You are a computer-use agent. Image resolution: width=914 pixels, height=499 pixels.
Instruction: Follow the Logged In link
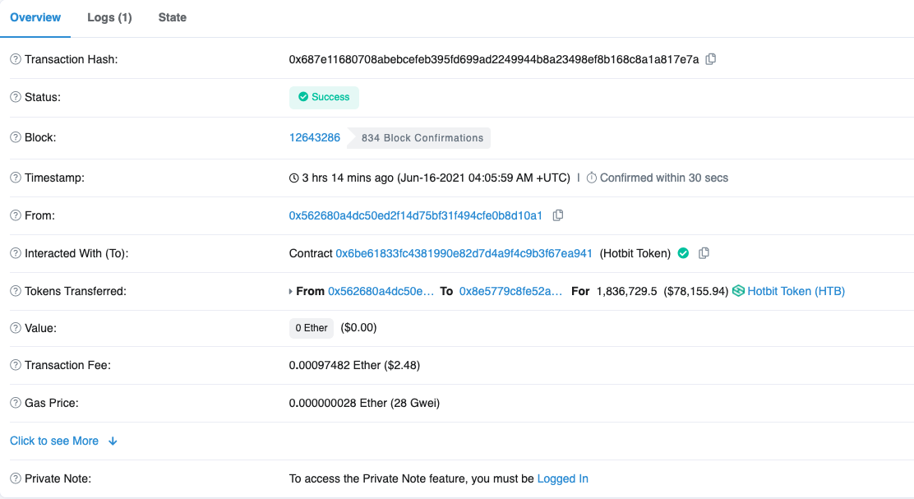(x=562, y=478)
